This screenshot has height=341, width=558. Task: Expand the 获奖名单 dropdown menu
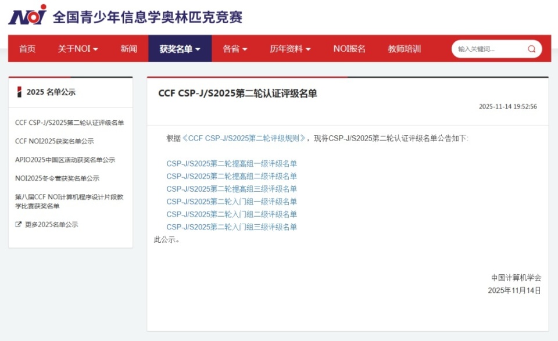coord(180,49)
